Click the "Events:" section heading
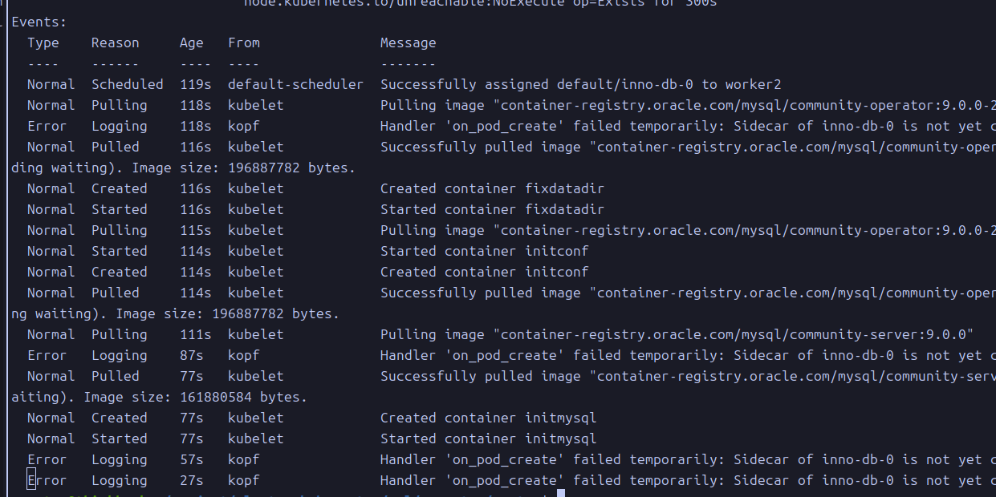Image resolution: width=996 pixels, height=497 pixels. (x=39, y=22)
